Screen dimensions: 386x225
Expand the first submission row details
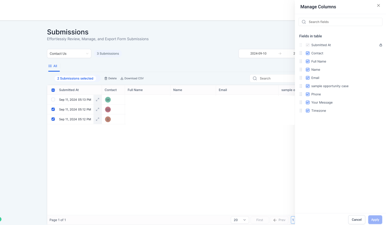point(98,100)
